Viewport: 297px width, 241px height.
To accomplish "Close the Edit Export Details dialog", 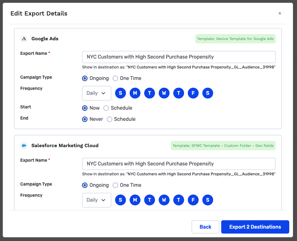I will pos(280,13).
